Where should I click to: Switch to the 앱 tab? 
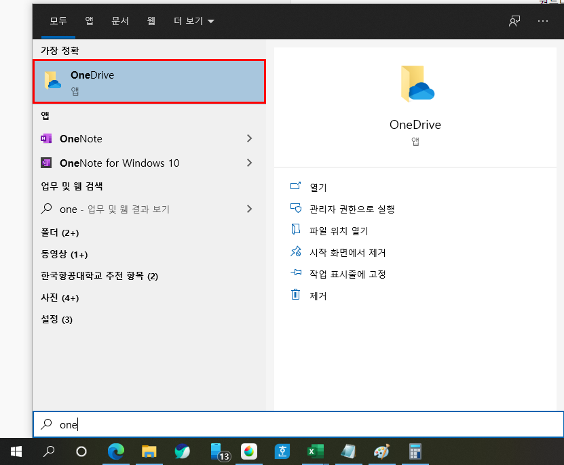[x=89, y=21]
